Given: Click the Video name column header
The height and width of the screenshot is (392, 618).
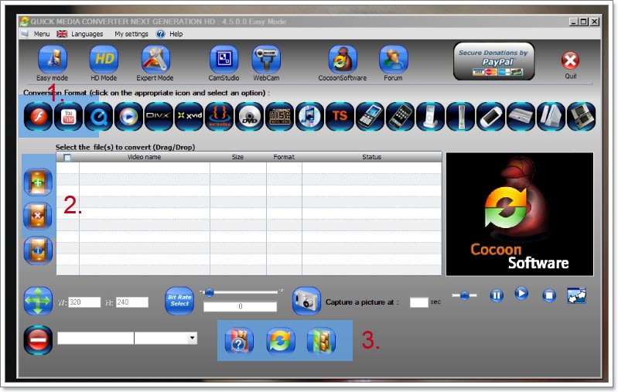Looking at the screenshot, I should [x=145, y=157].
